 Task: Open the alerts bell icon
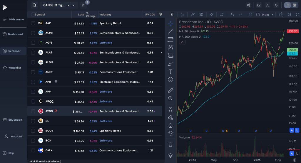(x=276, y=5)
